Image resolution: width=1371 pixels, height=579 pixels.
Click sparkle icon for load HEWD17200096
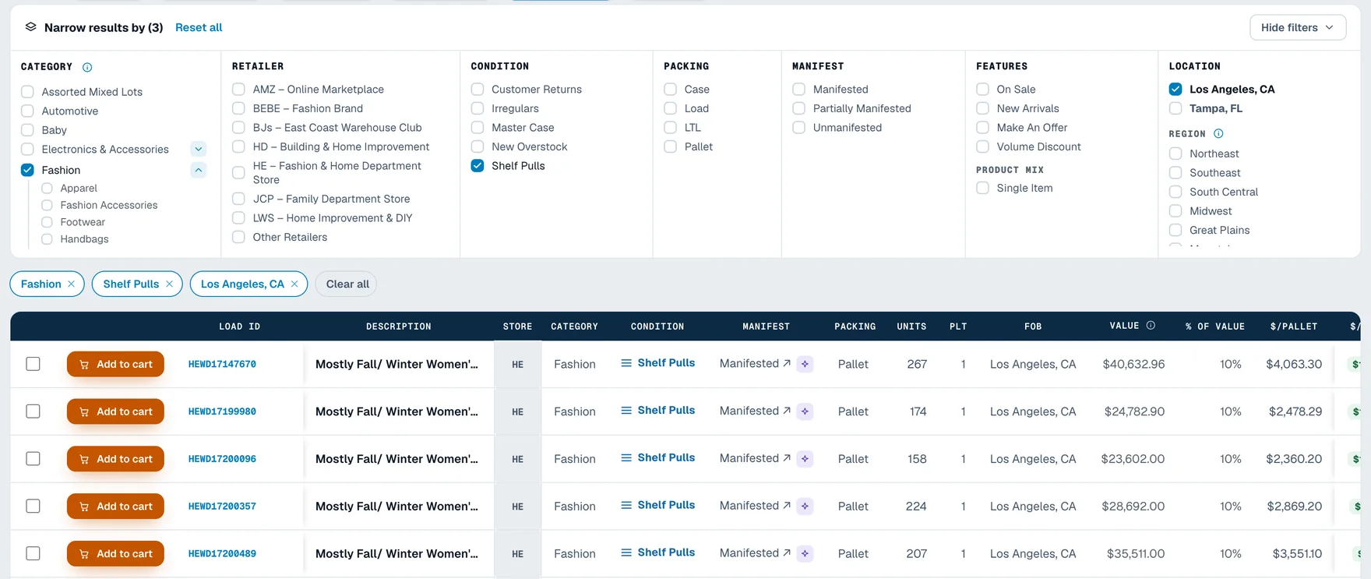[x=805, y=459]
